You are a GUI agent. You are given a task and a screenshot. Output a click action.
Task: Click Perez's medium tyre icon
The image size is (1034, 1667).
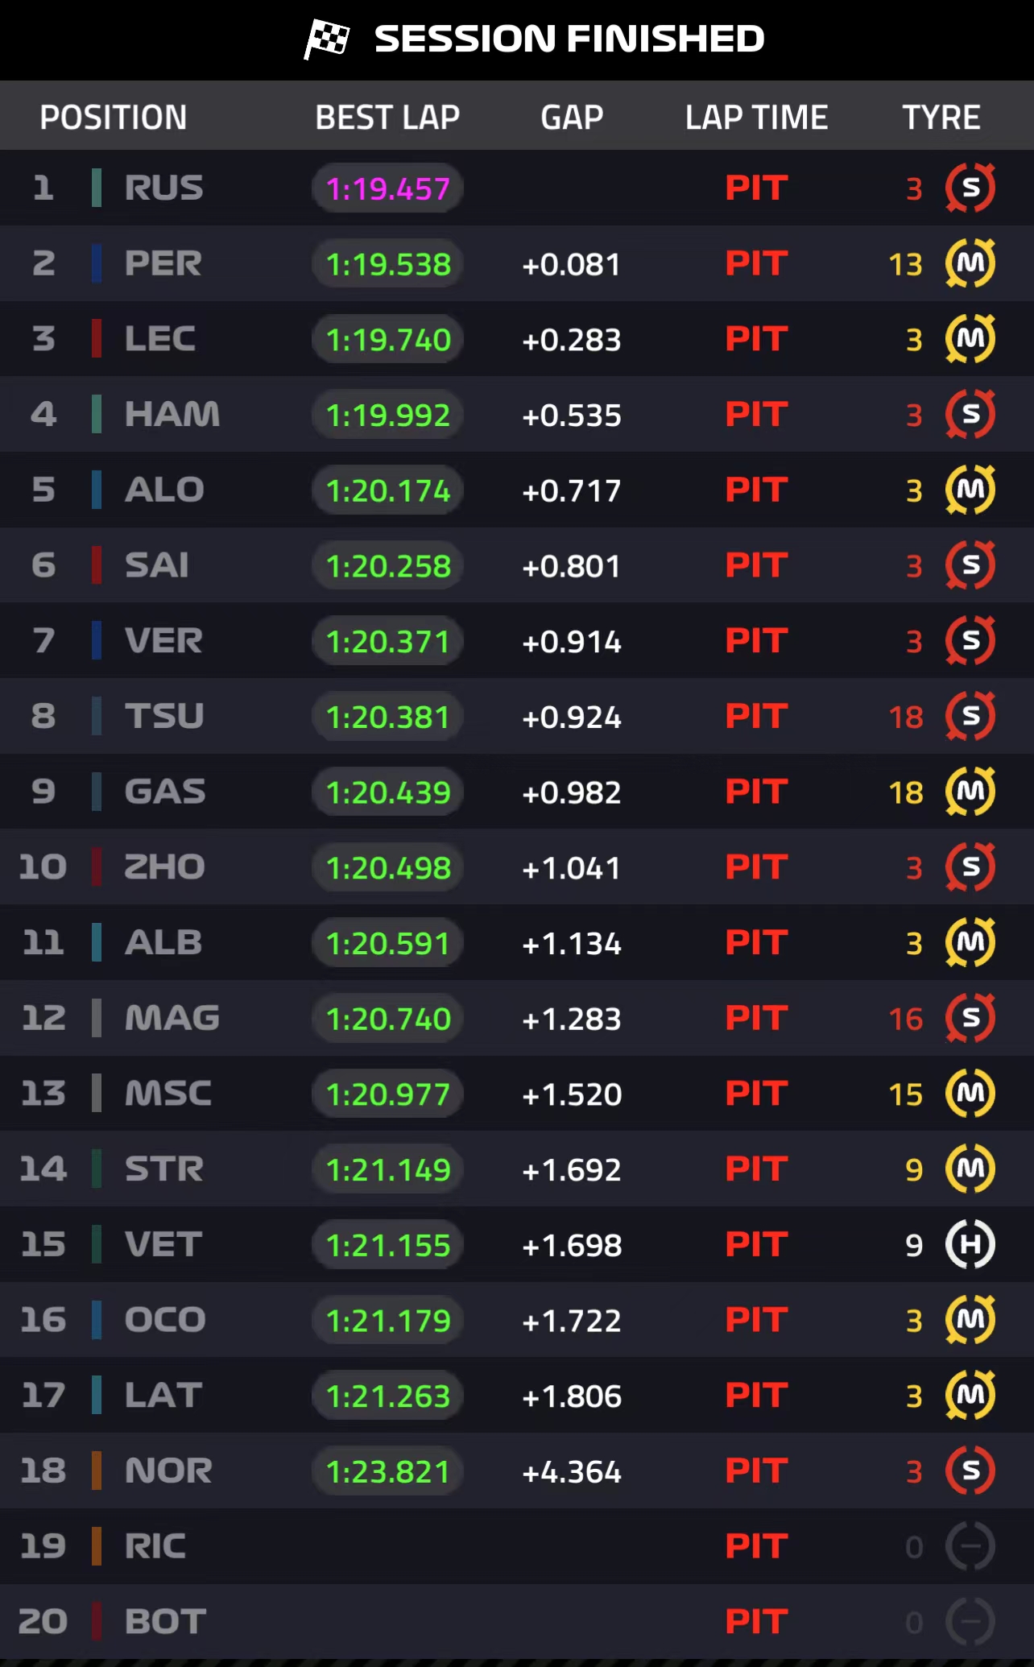click(x=970, y=263)
